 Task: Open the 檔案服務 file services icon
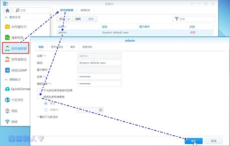(x=7, y=37)
